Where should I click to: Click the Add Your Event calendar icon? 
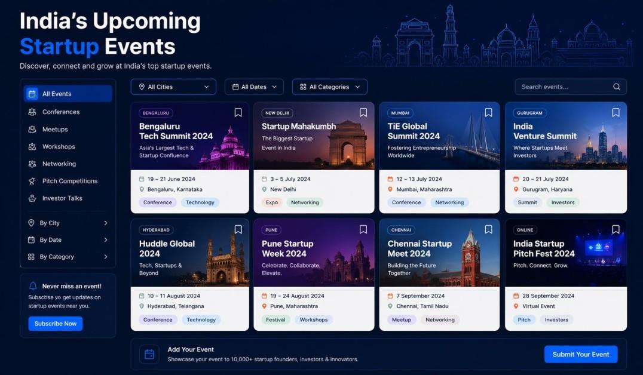[149, 354]
